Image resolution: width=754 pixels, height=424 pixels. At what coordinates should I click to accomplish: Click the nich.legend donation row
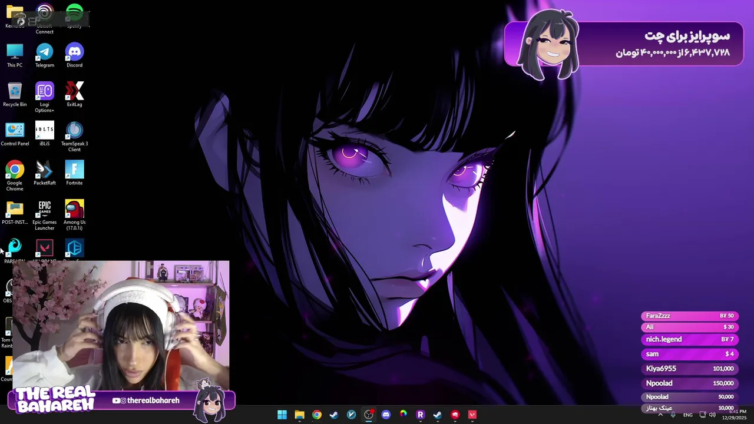pos(690,339)
